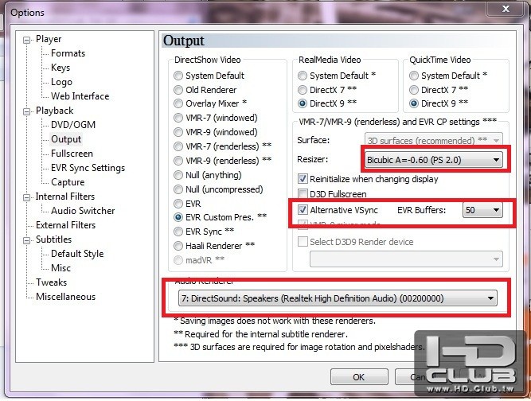This screenshot has height=401, width=531.
Task: Open Default Style subtitle settings
Action: 77,254
